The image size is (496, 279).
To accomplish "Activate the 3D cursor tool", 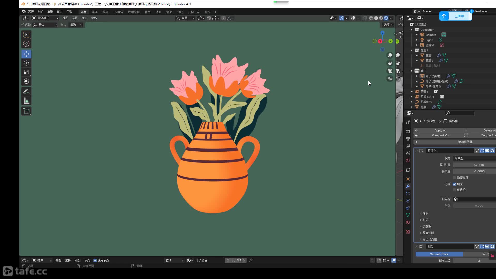I will tap(26, 44).
